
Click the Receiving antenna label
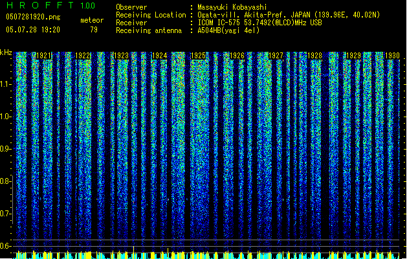click(x=149, y=30)
